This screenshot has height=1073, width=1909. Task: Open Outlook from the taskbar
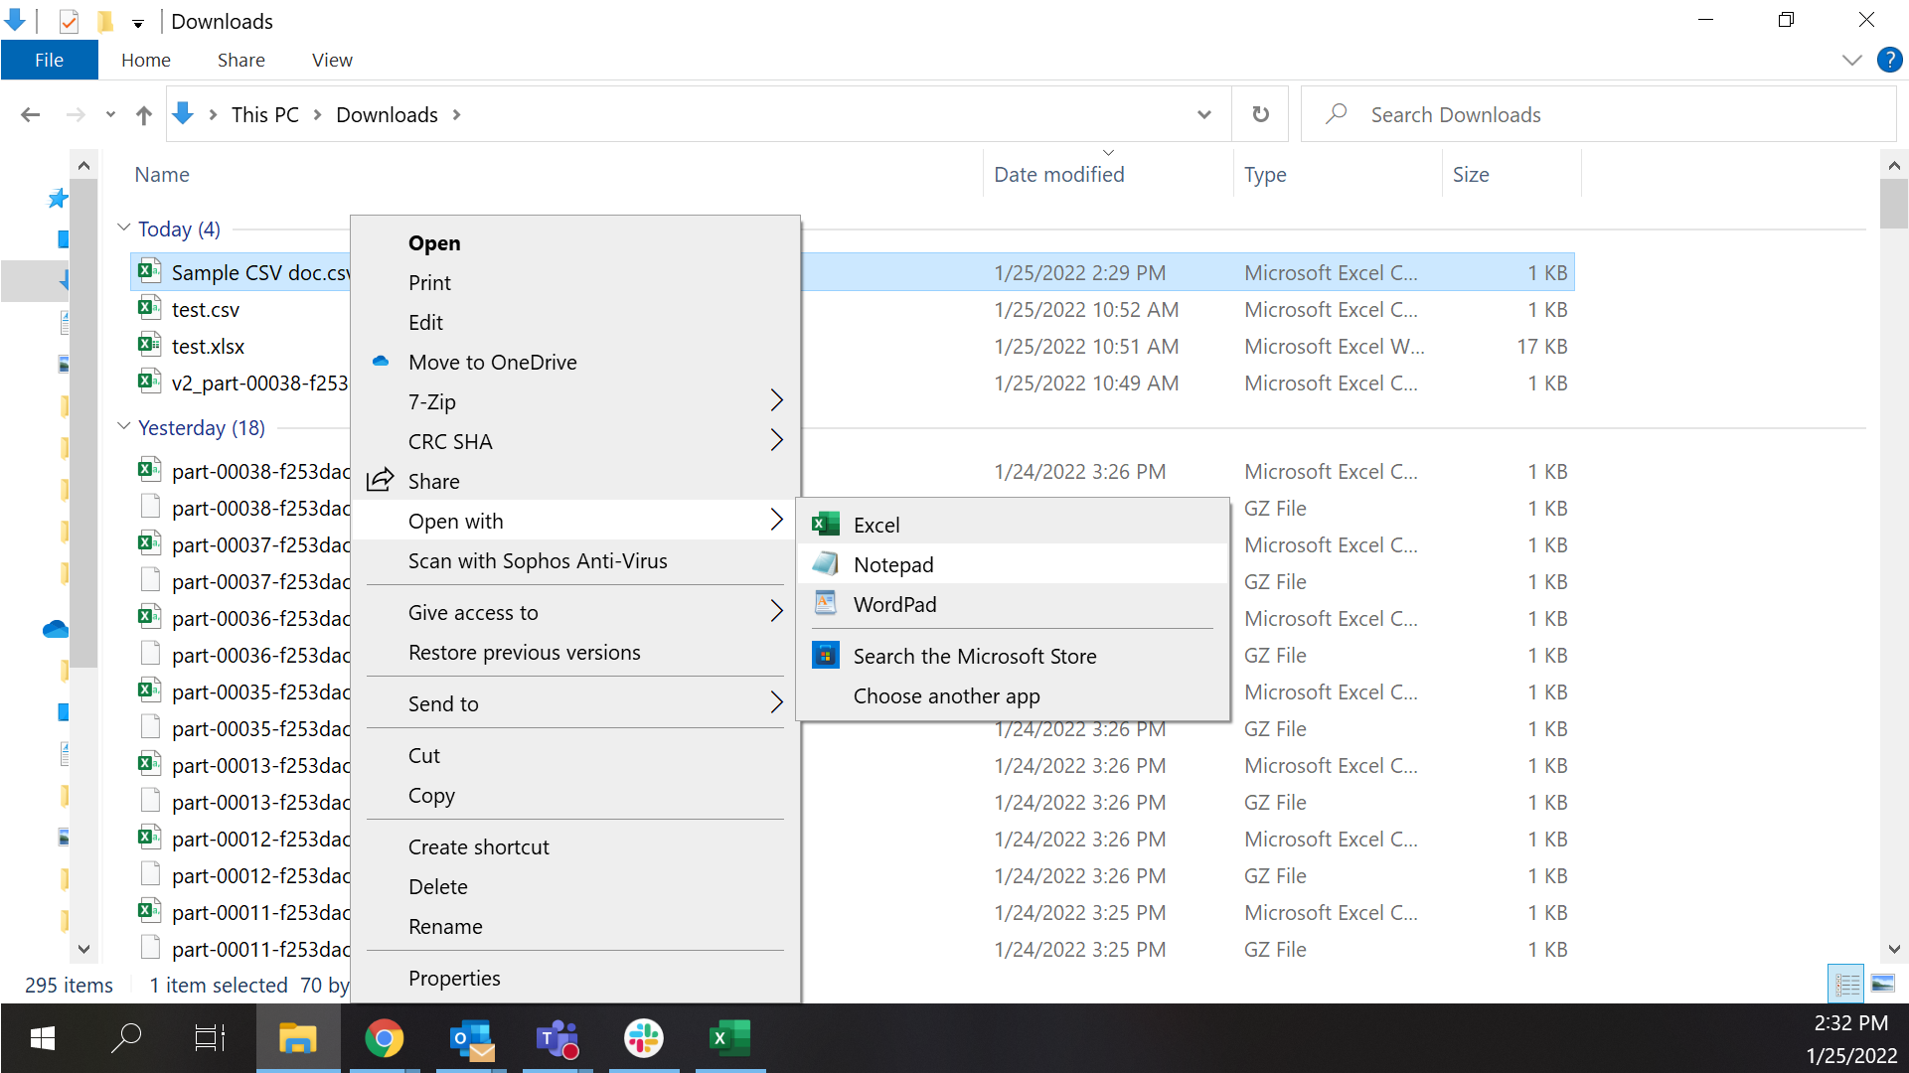point(471,1038)
